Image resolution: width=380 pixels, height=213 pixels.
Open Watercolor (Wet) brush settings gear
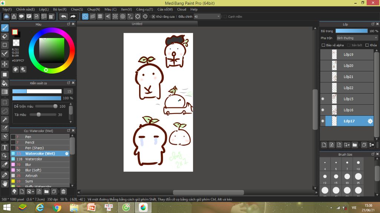[x=67, y=153]
